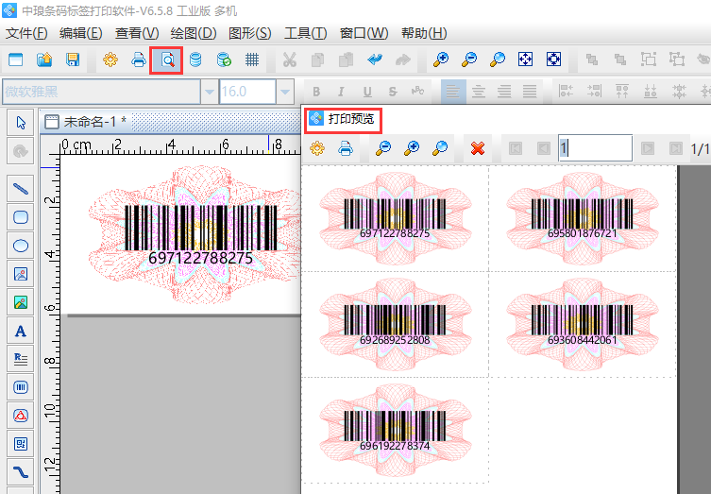Toggle left text alignment button
The width and height of the screenshot is (711, 494).
coord(454,92)
